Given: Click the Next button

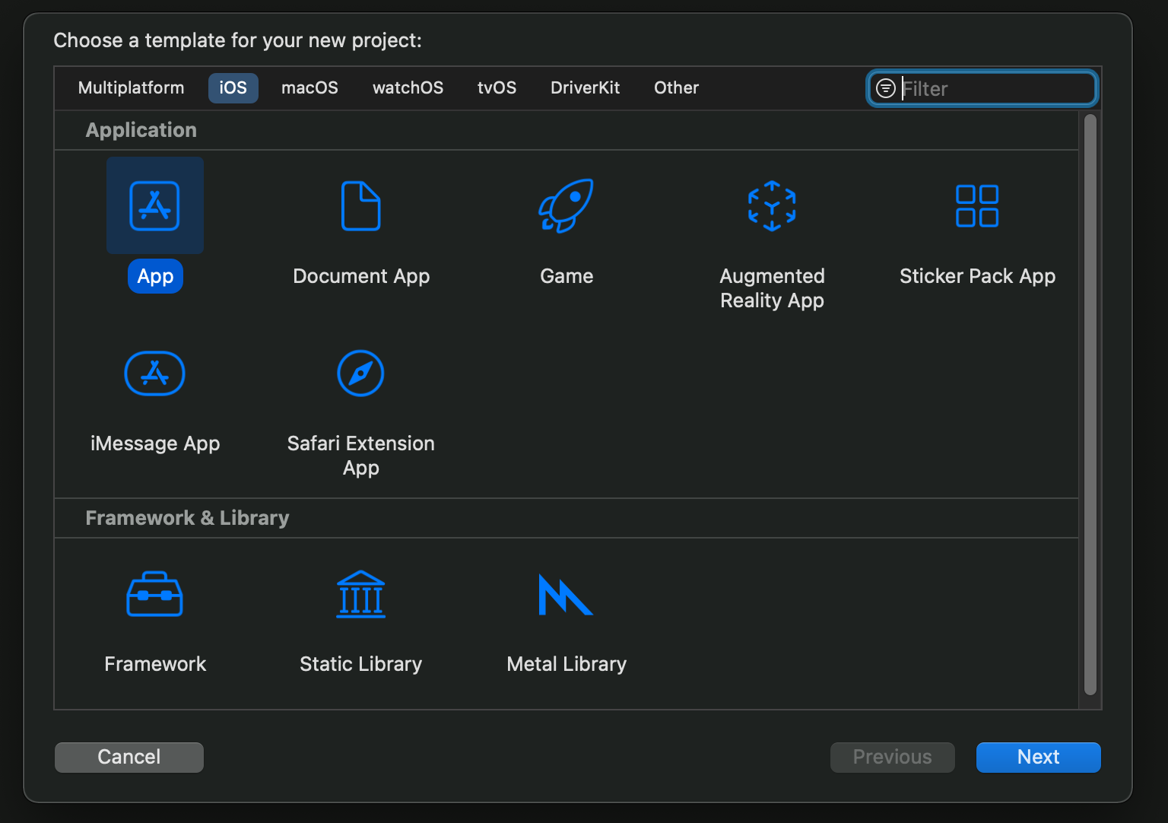Looking at the screenshot, I should [x=1039, y=757].
